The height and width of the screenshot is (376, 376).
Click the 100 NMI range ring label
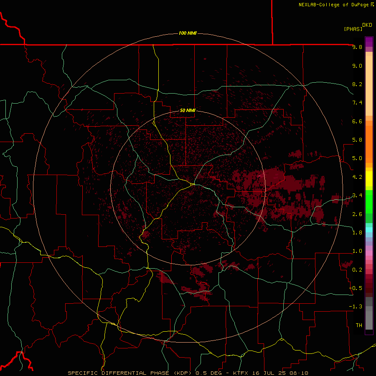pyautogui.click(x=188, y=33)
